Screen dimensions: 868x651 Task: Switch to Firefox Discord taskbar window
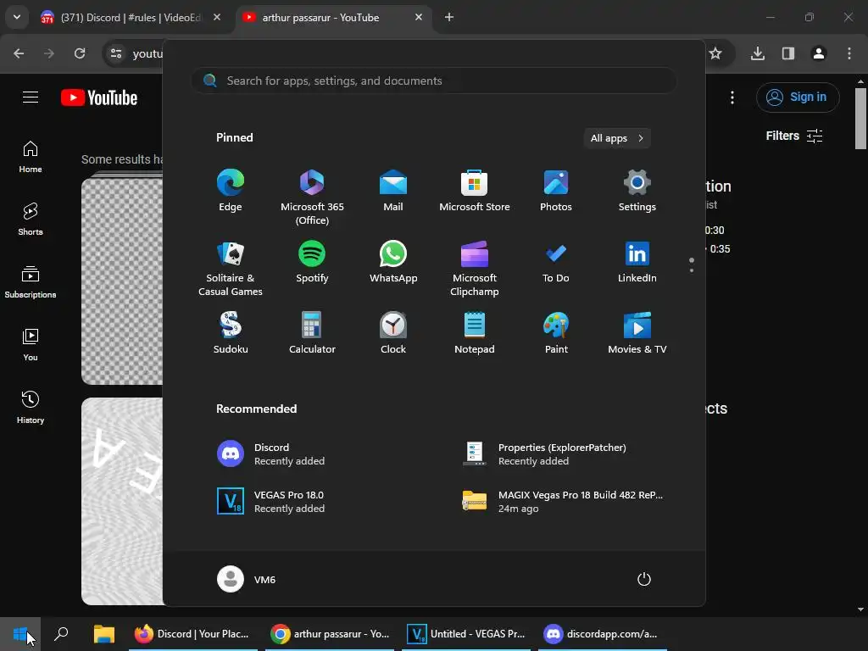192,634
